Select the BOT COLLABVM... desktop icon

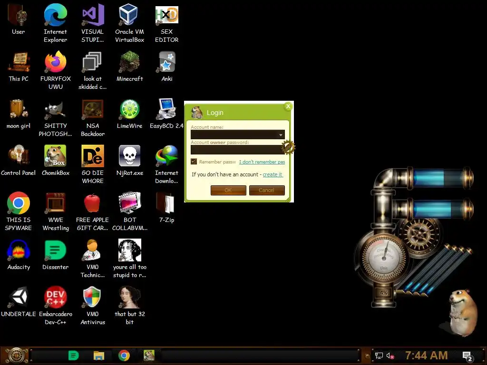pos(129,211)
